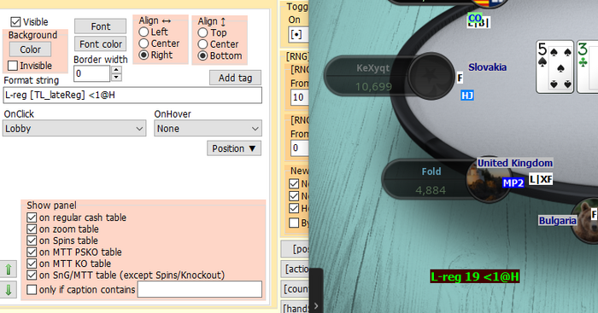
Task: Toggle 'on MTT PSKO table' checkbox
Action: [x=32, y=252]
